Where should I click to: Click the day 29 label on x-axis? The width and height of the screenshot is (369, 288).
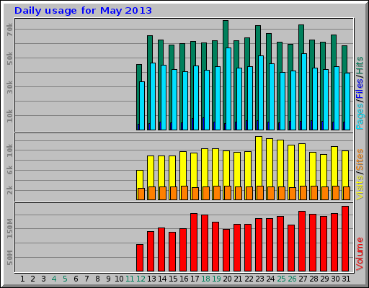tap(324, 279)
